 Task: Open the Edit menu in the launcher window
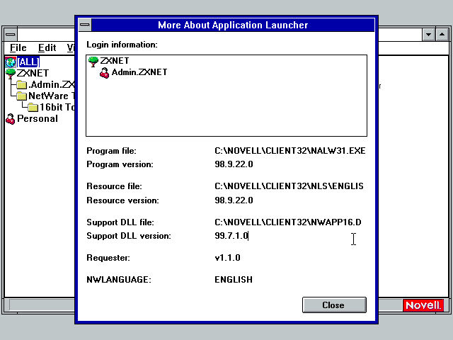(47, 47)
